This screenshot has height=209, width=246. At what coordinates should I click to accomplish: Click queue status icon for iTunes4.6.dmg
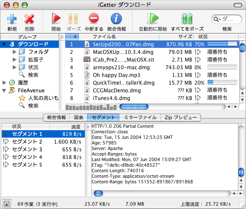(198, 98)
